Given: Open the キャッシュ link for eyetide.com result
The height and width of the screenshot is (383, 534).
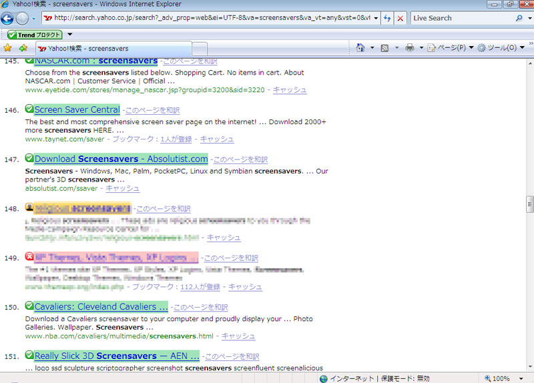Looking at the screenshot, I should coord(290,90).
